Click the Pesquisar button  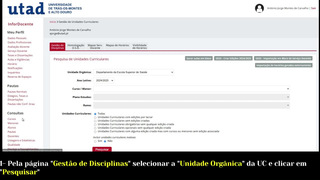(x=102, y=149)
